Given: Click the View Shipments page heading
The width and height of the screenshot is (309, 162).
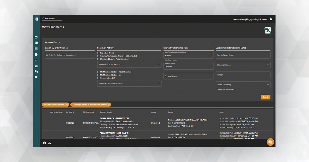Looking at the screenshot, I should point(53,27).
